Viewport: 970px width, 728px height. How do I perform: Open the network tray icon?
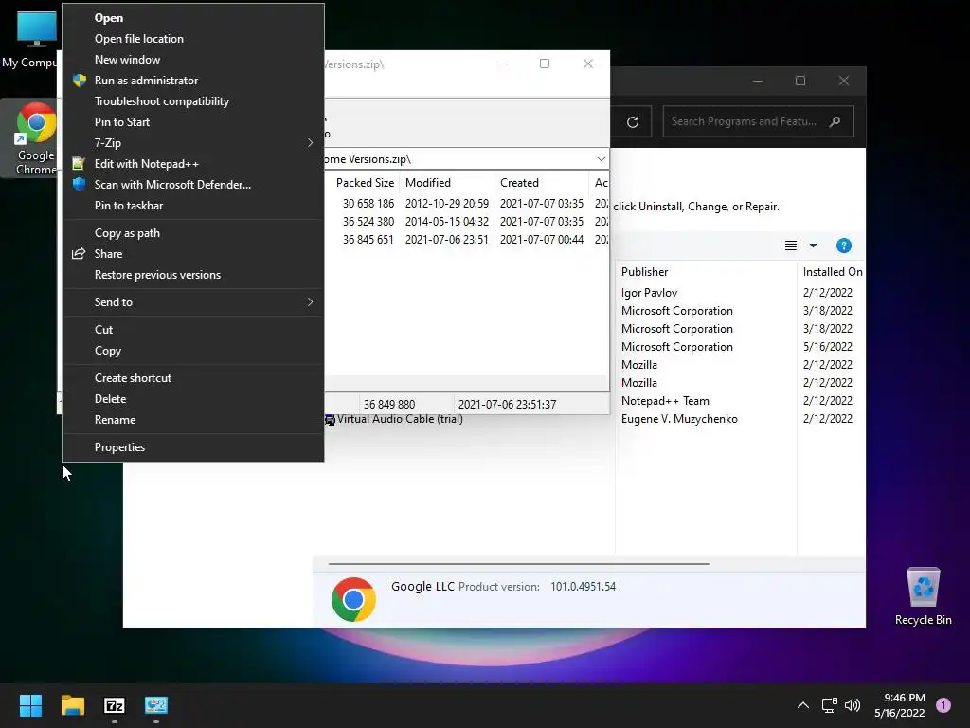pyautogui.click(x=829, y=705)
